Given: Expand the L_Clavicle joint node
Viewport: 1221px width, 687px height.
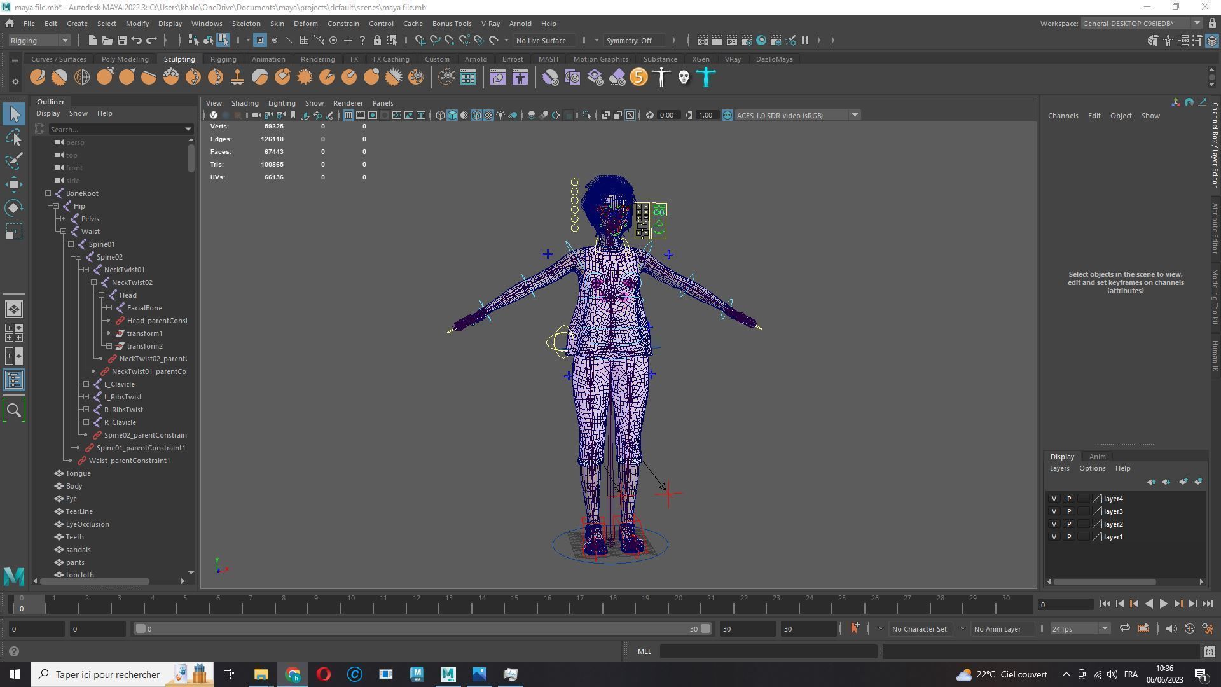Looking at the screenshot, I should [x=86, y=384].
